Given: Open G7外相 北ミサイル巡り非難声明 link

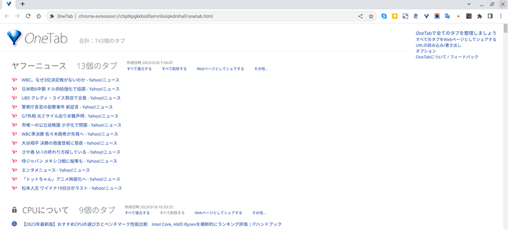Looking at the screenshot, I should point(70,116).
